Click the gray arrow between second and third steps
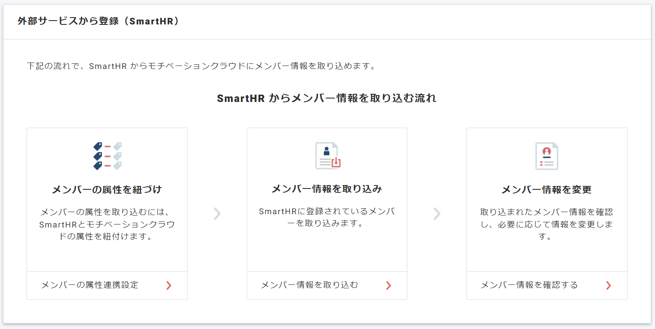This screenshot has width=655, height=329. coord(437,214)
